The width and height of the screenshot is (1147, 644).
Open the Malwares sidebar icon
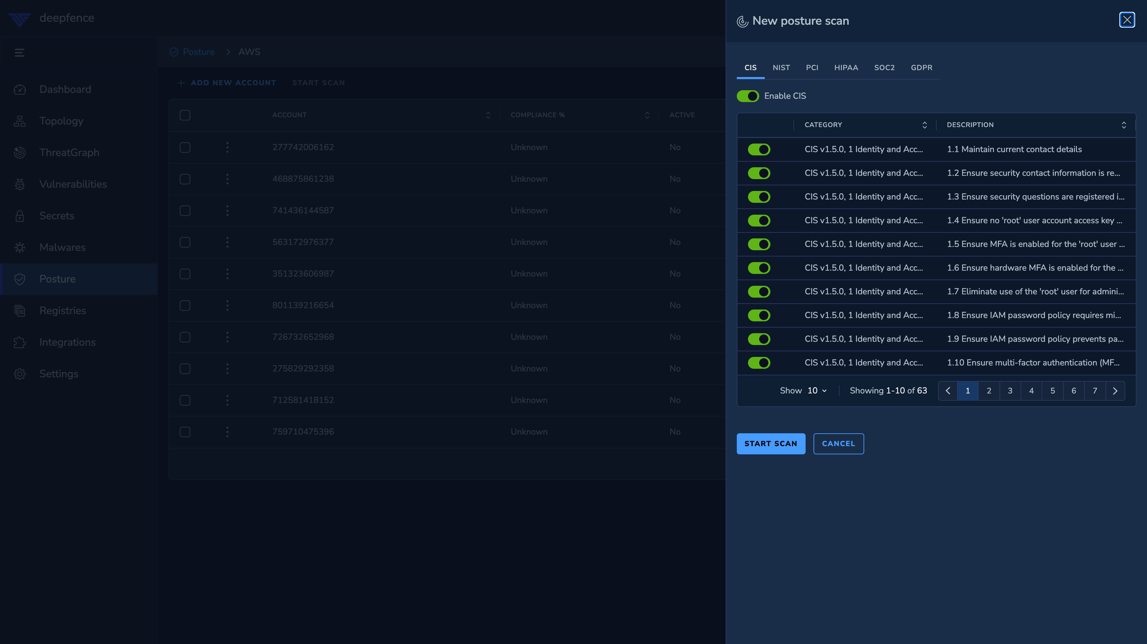tap(20, 248)
